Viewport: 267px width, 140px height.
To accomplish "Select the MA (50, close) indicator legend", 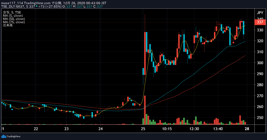I will coord(14,19).
